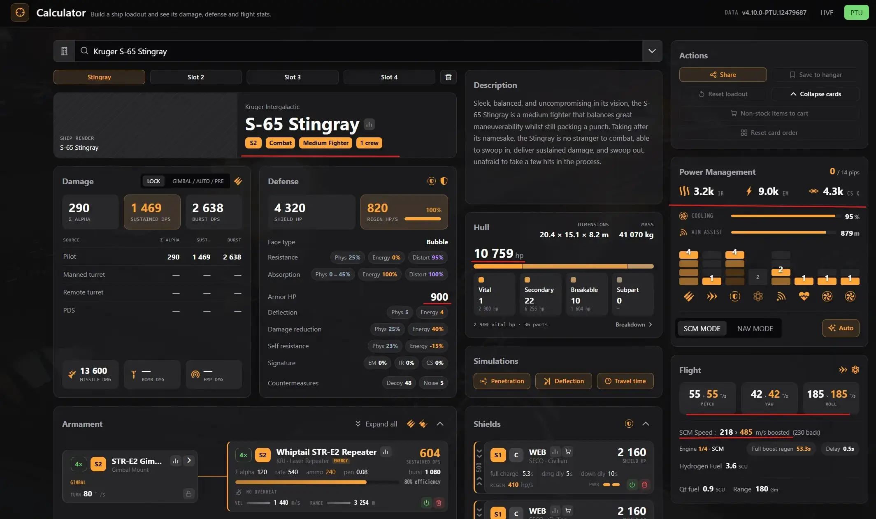Click the weapons icon beside Expand all in Armament
876x519 pixels.
point(411,424)
